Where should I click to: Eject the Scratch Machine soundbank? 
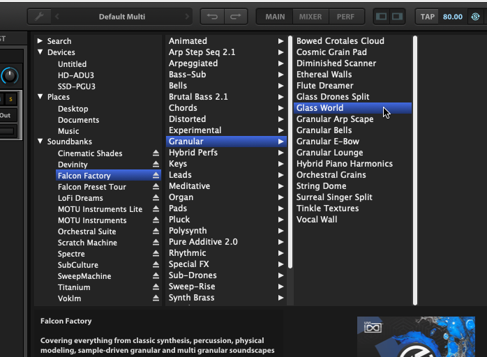(156, 243)
